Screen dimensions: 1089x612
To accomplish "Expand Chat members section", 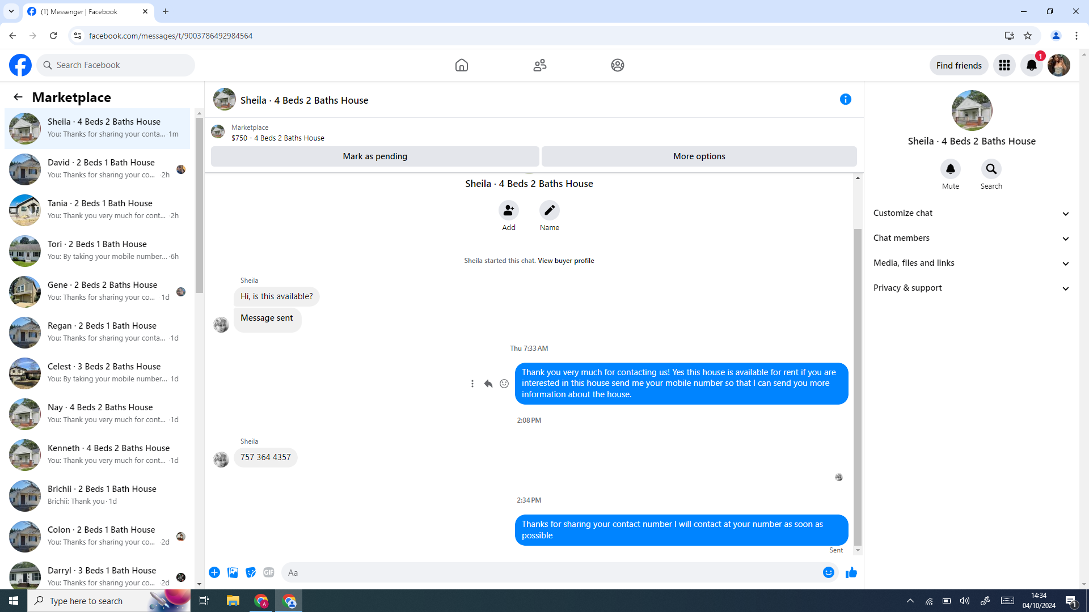I will pos(972,238).
